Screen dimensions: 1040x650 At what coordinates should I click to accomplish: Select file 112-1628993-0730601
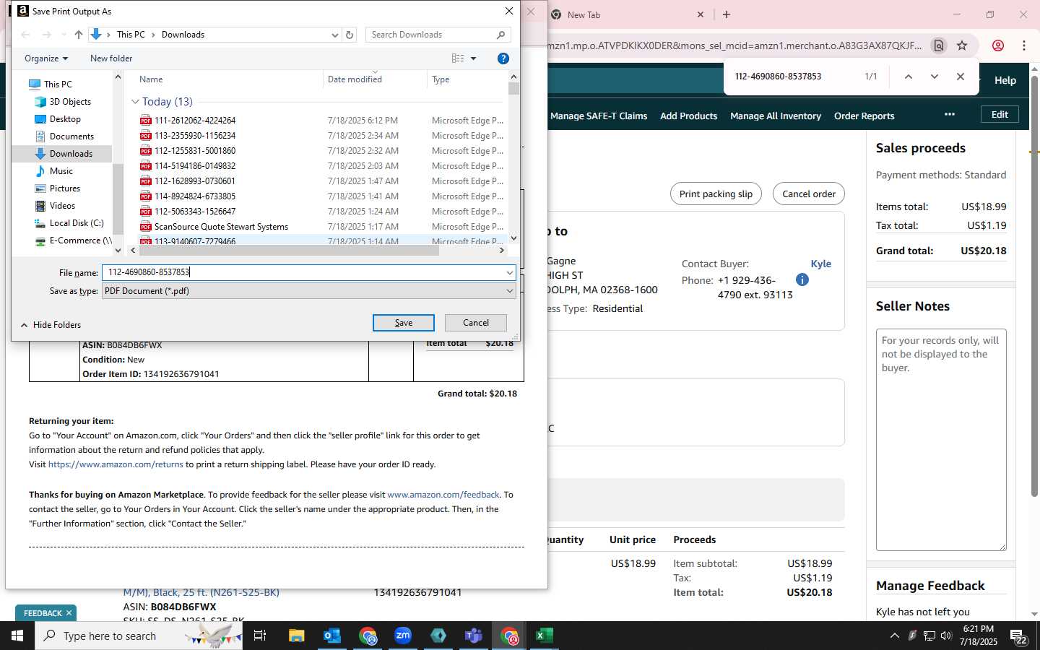pyautogui.click(x=195, y=181)
